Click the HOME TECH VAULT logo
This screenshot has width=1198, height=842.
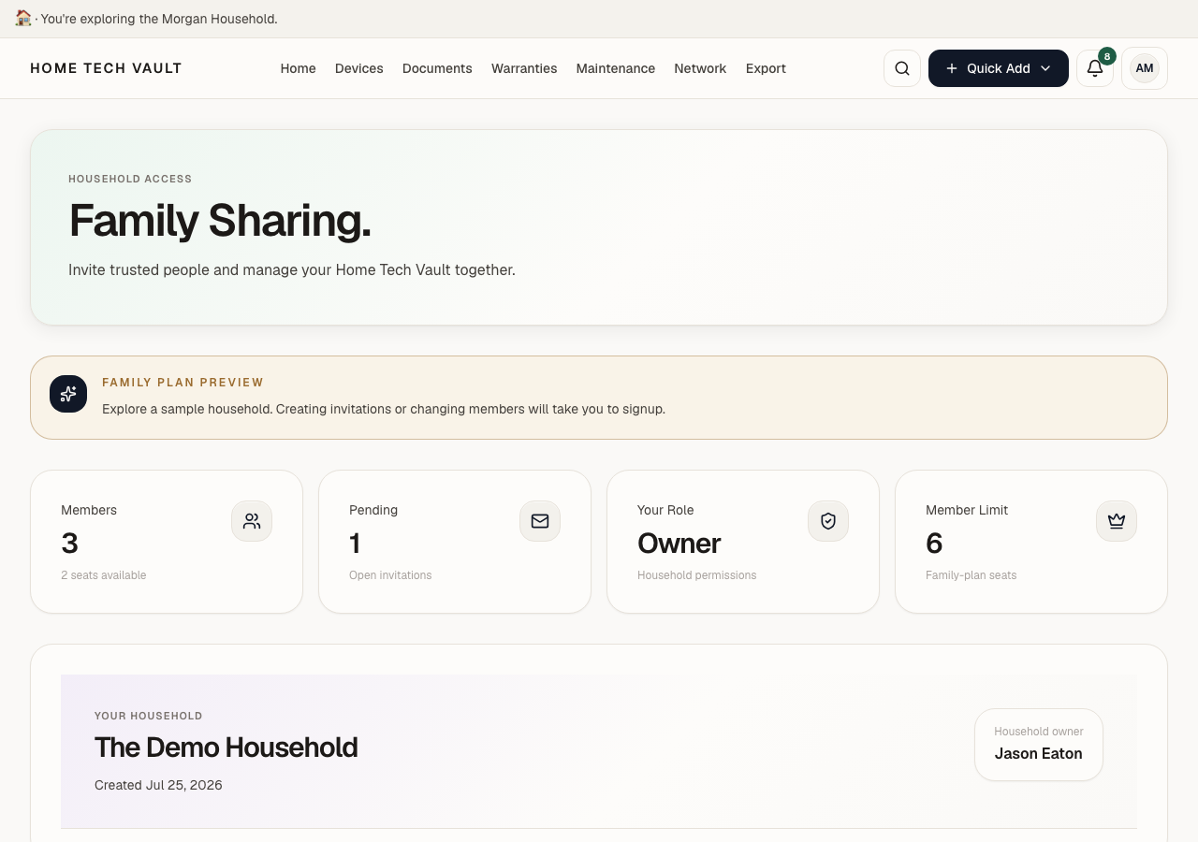click(106, 68)
